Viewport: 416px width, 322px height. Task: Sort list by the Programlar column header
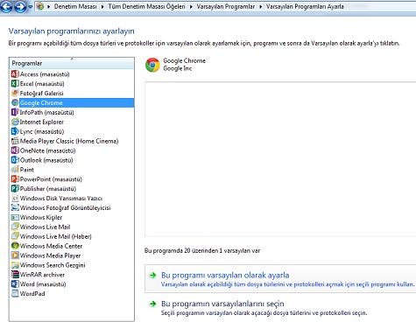click(72, 63)
